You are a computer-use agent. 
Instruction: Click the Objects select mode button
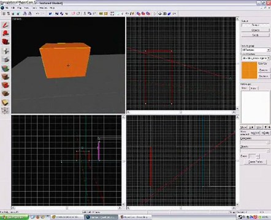pos(256,30)
